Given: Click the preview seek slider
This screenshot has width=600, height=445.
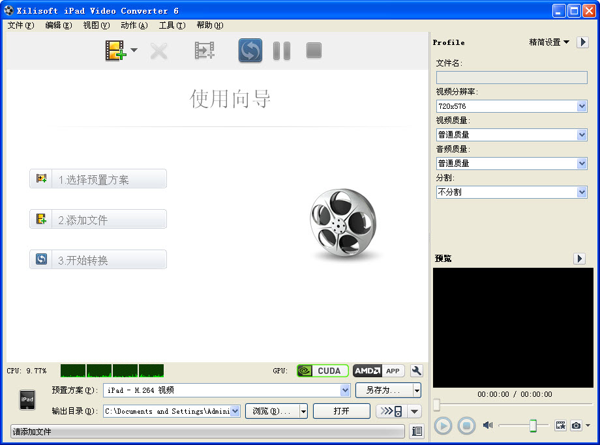Looking at the screenshot, I should 513,404.
